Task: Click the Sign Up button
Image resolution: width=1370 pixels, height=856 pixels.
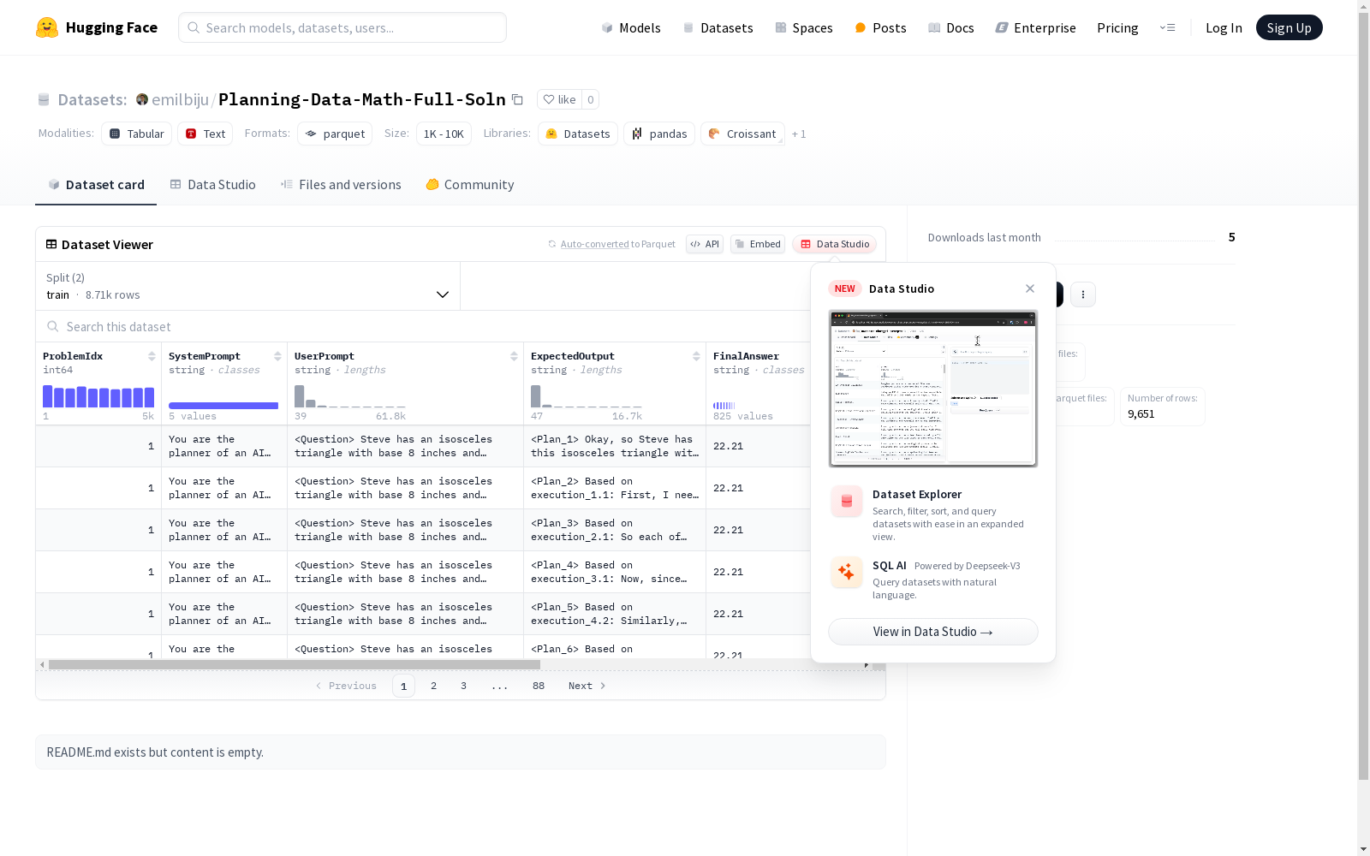Action: pos(1289,27)
